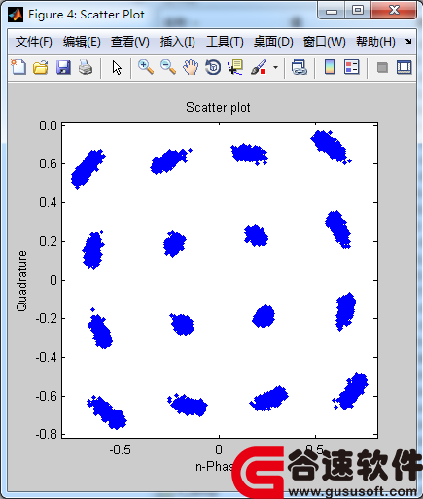The height and width of the screenshot is (499, 423).
Task: Click the Show Plot Tools and Dock icon
Action: click(405, 67)
